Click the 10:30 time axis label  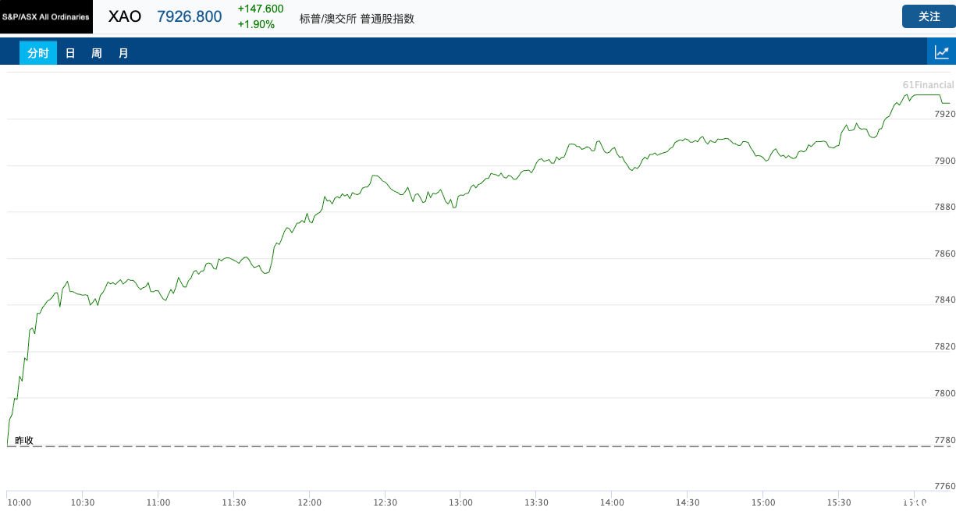point(82,502)
